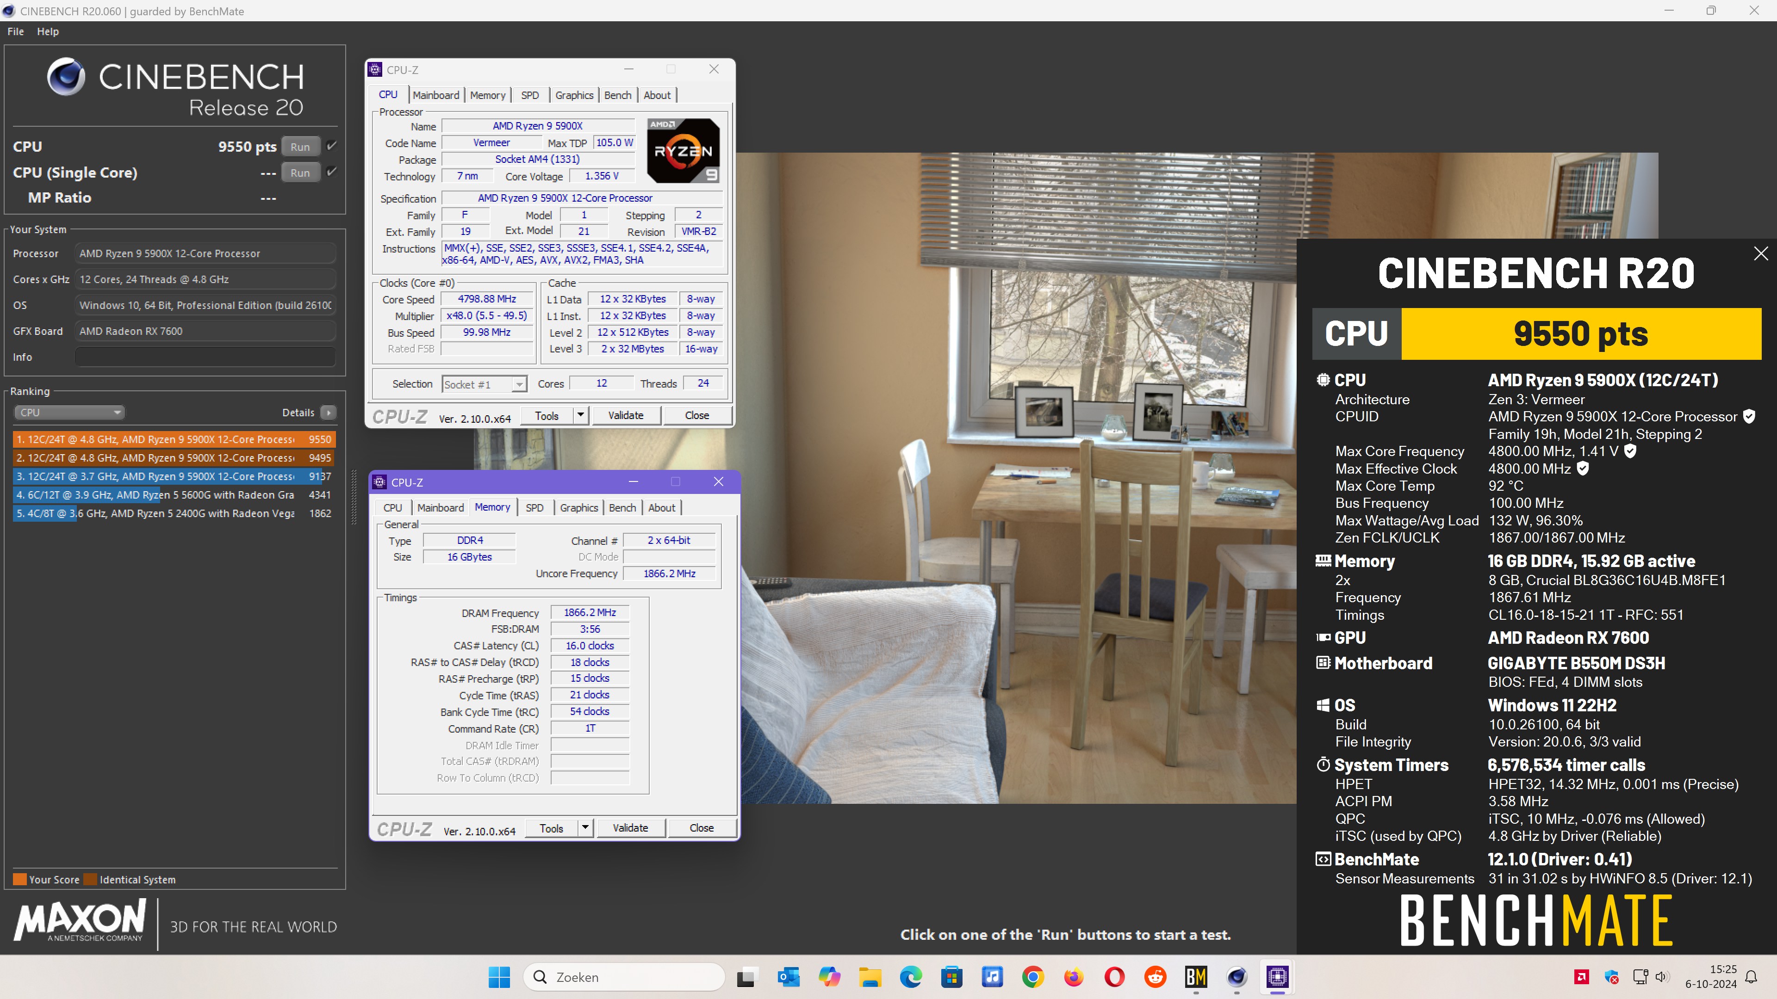Run the CPU multi-core benchmark

(300, 146)
